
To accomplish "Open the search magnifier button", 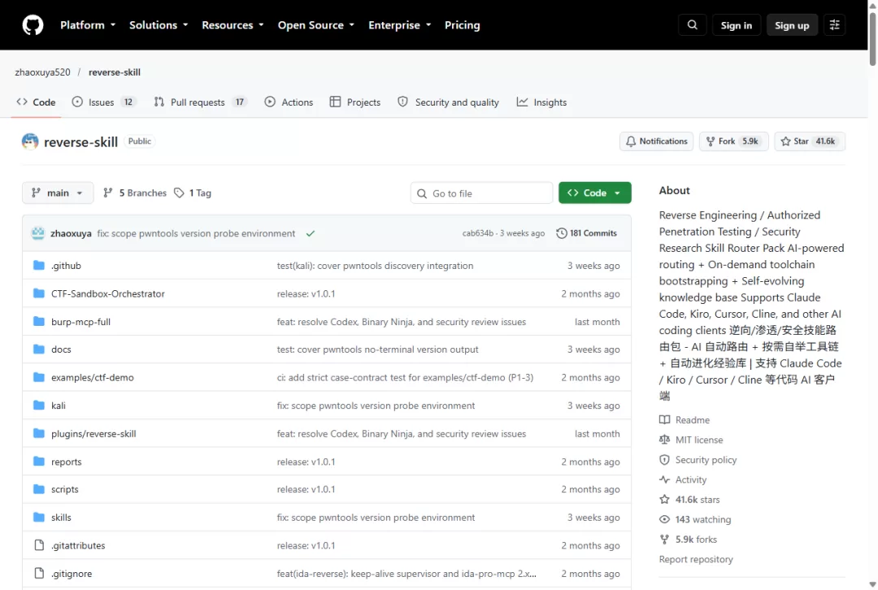I will pyautogui.click(x=693, y=25).
